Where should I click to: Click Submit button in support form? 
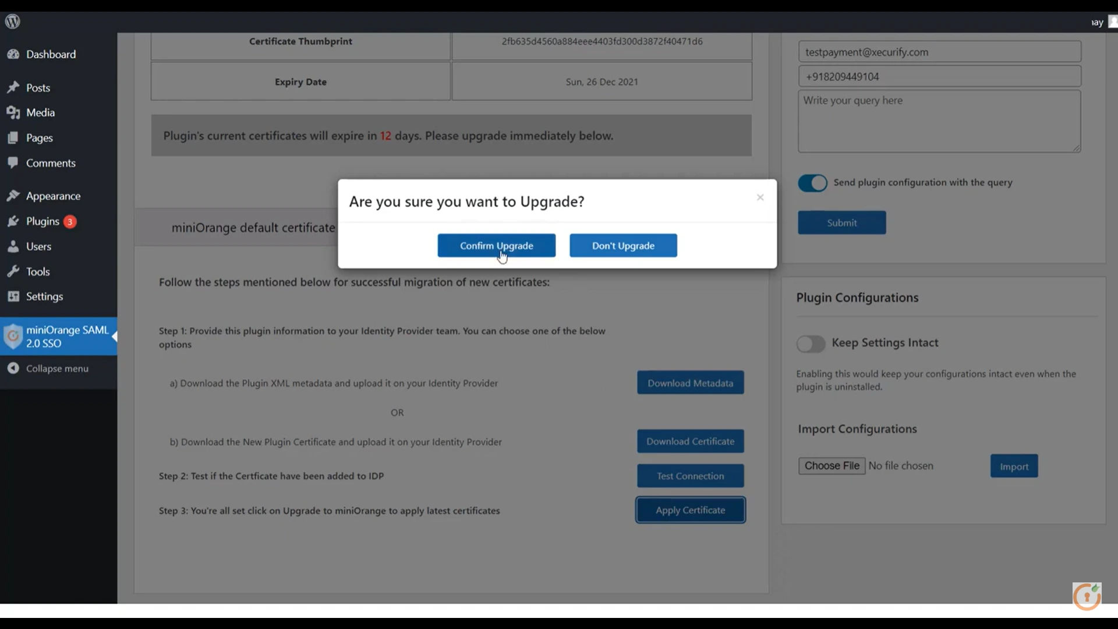842,222
